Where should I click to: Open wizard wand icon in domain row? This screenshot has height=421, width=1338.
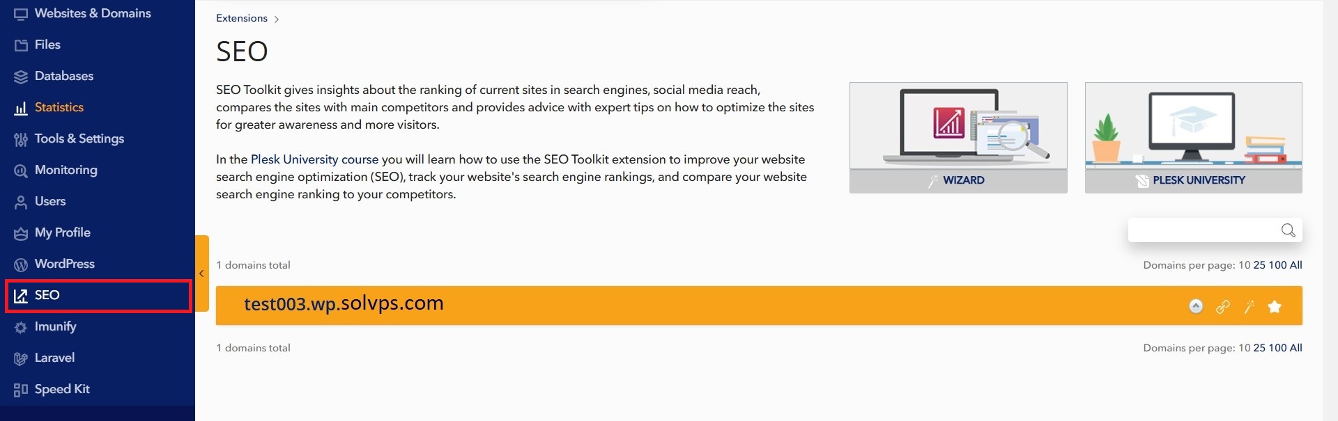pos(1249,306)
